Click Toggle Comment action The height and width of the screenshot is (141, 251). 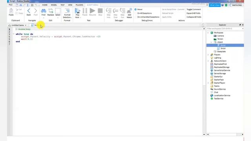[x=194, y=9]
